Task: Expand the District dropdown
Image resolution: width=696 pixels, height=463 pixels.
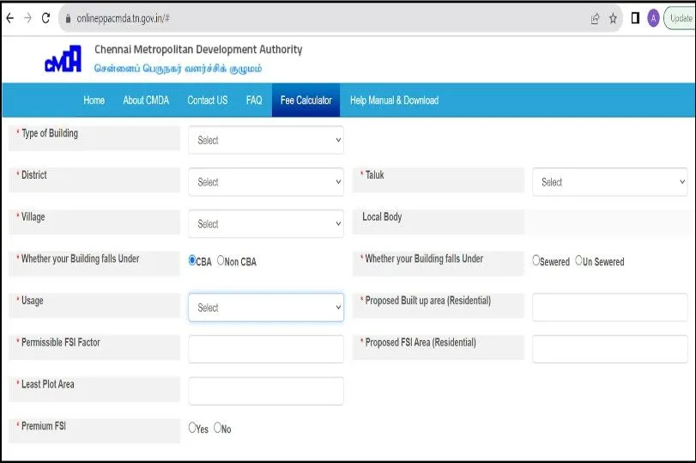Action: point(265,182)
